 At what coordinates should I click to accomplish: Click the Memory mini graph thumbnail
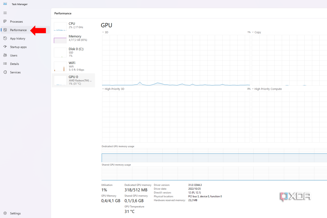coord(60,39)
